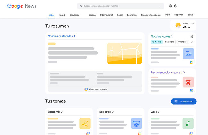208x135 pixels.
Task: Open the wind turbines story image
Action: (x=124, y=53)
